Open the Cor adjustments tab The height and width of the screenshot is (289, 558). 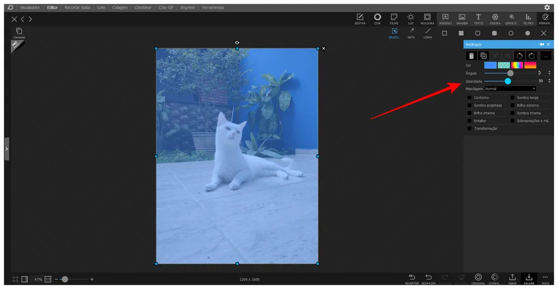coord(377,19)
